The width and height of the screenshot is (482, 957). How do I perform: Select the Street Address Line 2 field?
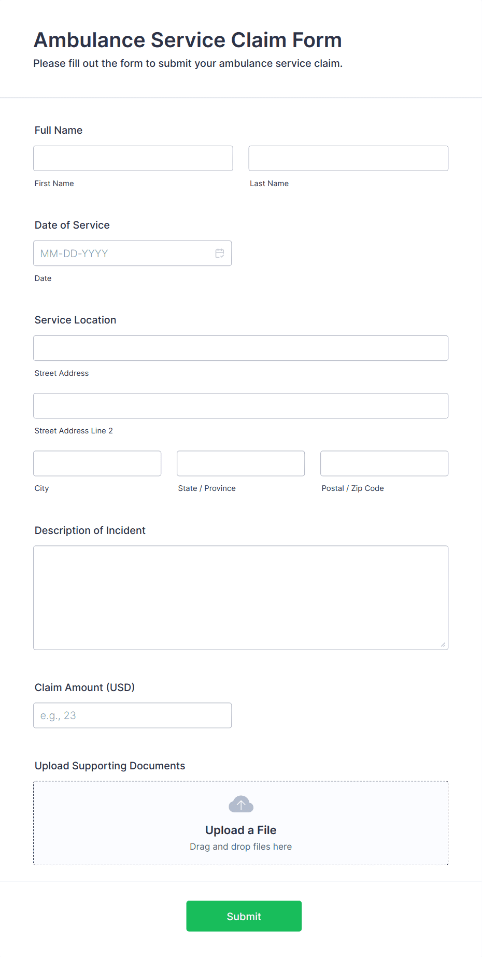click(x=241, y=406)
